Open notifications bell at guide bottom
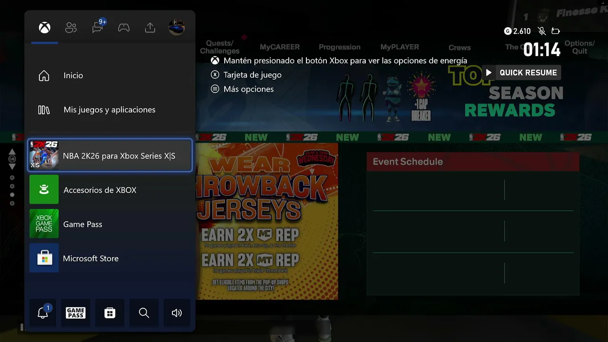This screenshot has width=608, height=342. point(43,313)
